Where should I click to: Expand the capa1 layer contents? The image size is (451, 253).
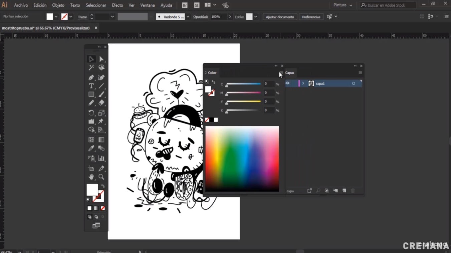click(303, 84)
